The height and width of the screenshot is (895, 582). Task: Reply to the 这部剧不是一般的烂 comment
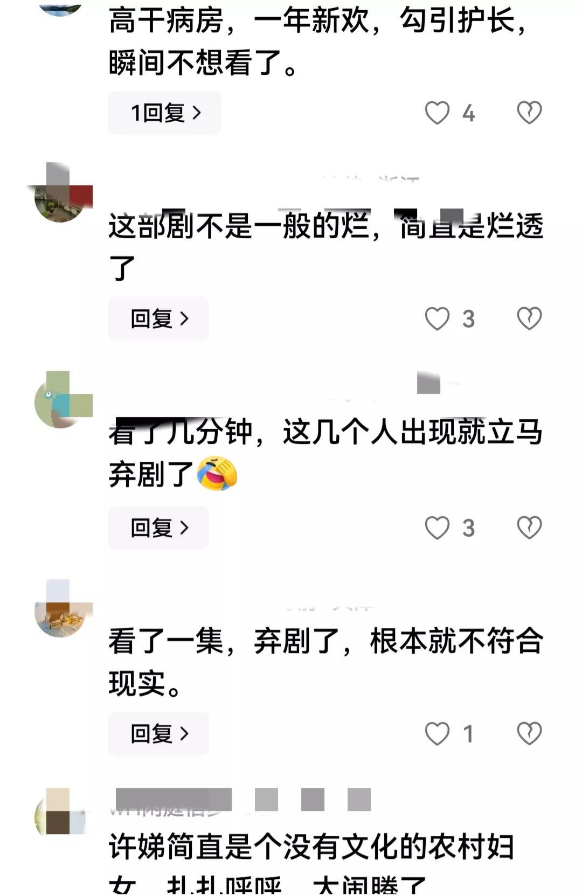(x=158, y=318)
